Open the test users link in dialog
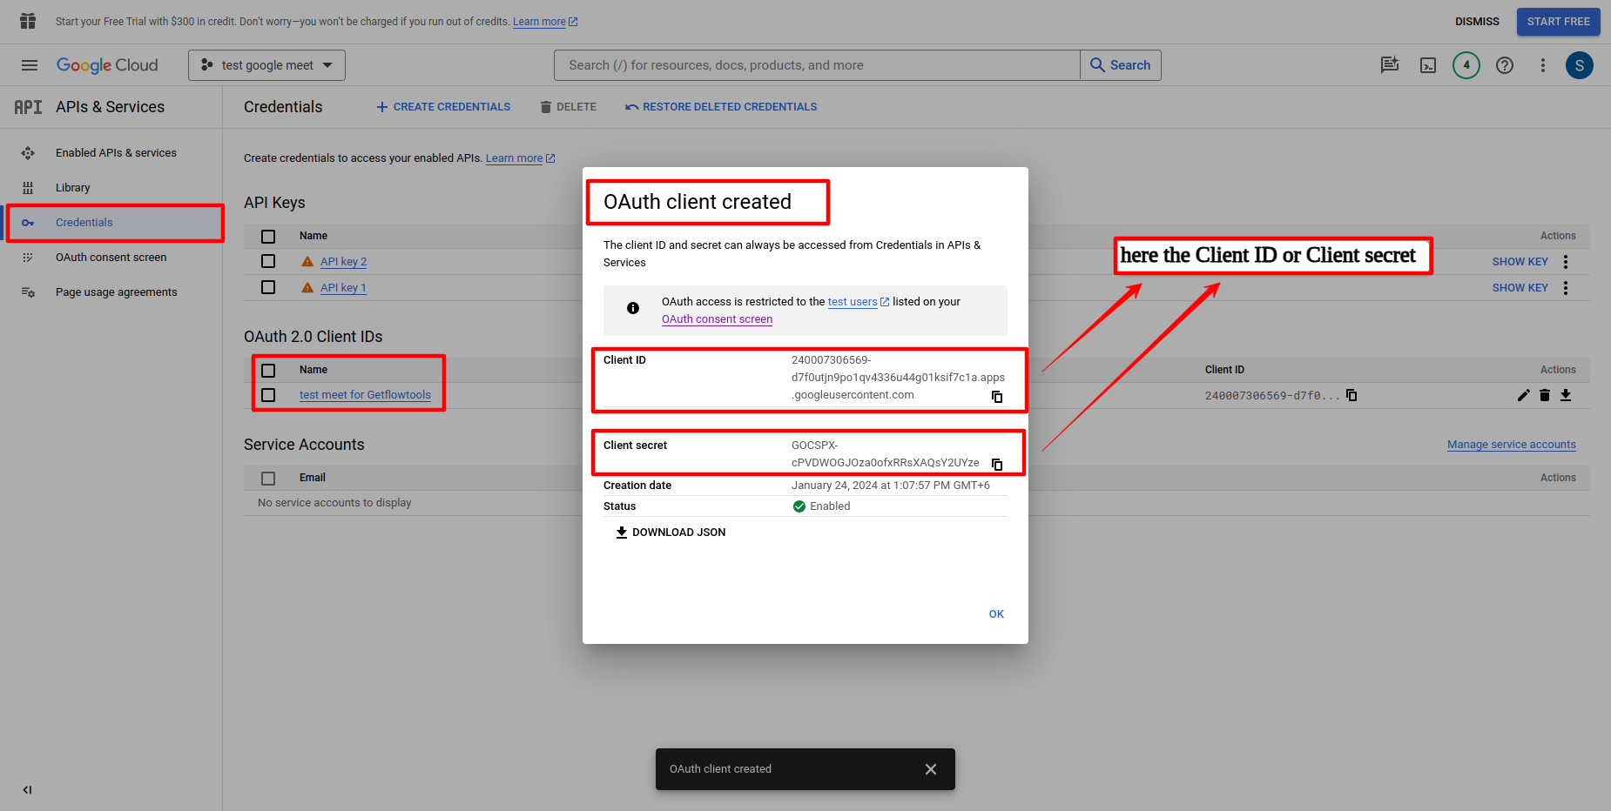This screenshot has width=1611, height=811. coord(858,302)
